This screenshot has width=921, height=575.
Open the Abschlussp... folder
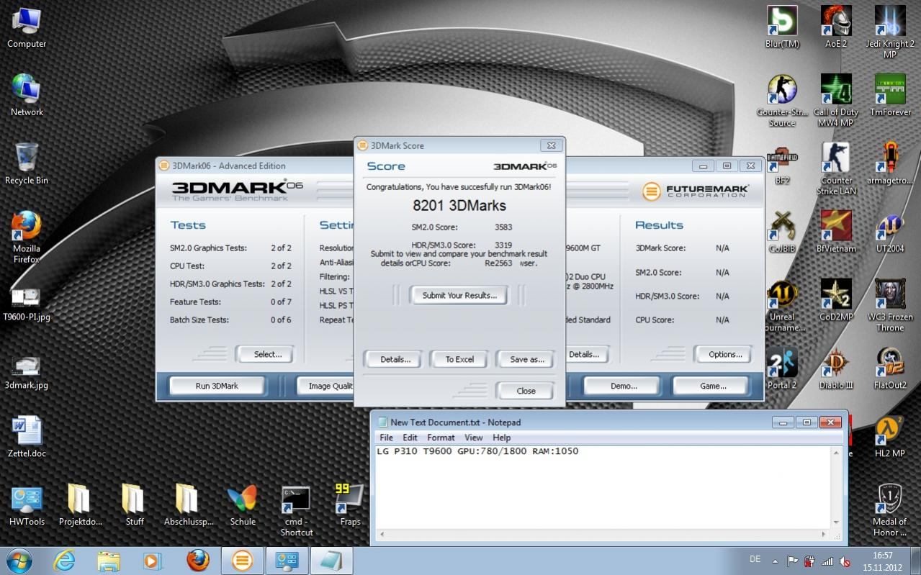tap(189, 505)
